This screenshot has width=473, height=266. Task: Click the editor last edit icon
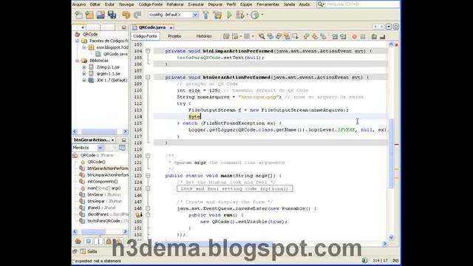coord(226,36)
